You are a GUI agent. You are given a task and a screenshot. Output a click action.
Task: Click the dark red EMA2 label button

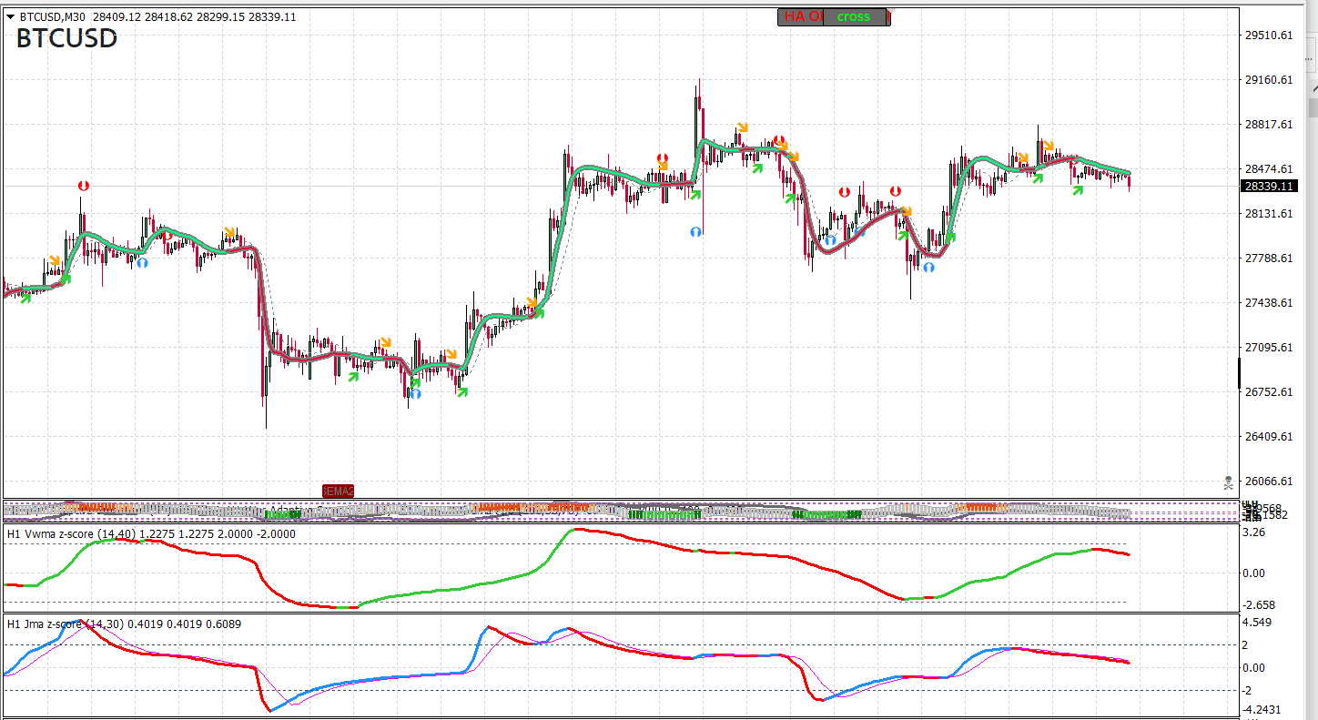(338, 491)
